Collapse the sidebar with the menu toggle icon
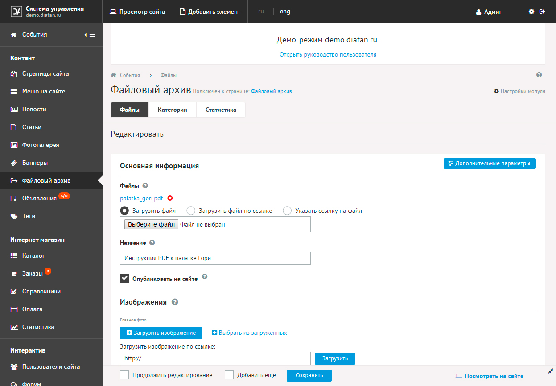The height and width of the screenshot is (386, 556). click(90, 34)
